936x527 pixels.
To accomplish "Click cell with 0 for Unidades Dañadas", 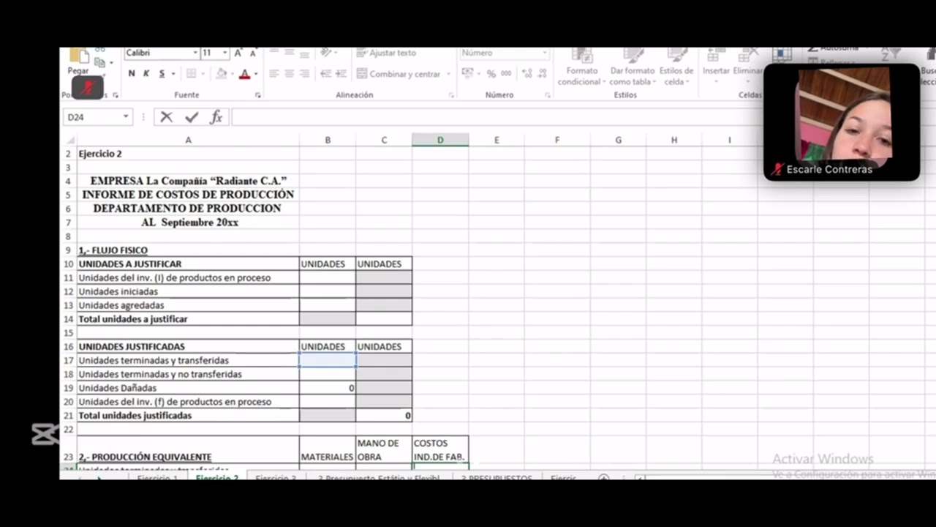I will [x=328, y=388].
